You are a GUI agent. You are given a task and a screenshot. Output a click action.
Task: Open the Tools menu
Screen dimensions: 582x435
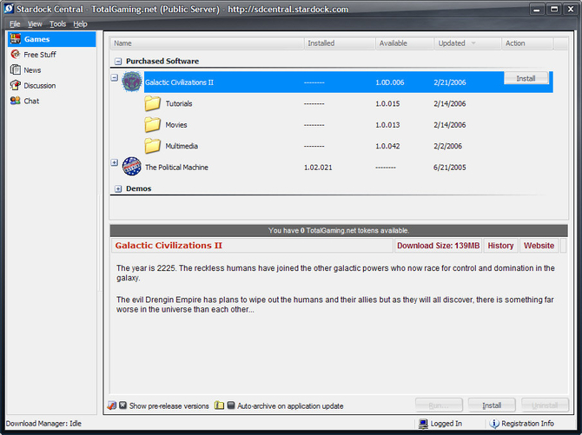click(x=58, y=24)
